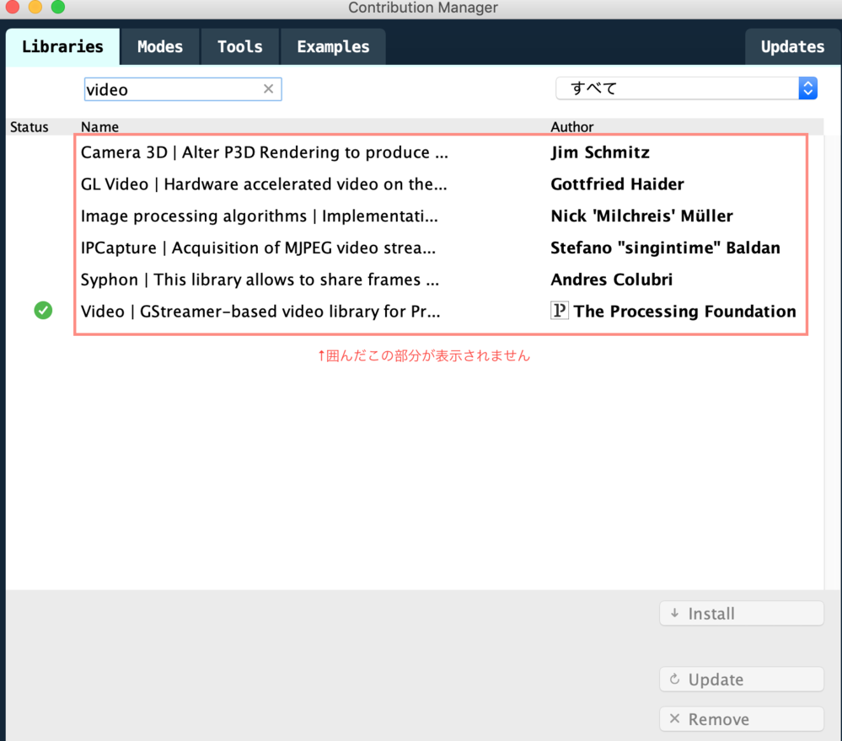Click the installed checkmark status icon
The height and width of the screenshot is (741, 842).
click(x=43, y=310)
